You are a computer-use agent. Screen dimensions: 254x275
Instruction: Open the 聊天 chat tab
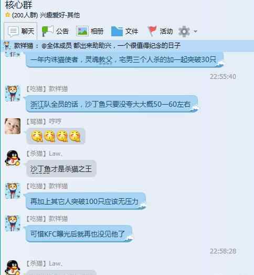(20, 31)
